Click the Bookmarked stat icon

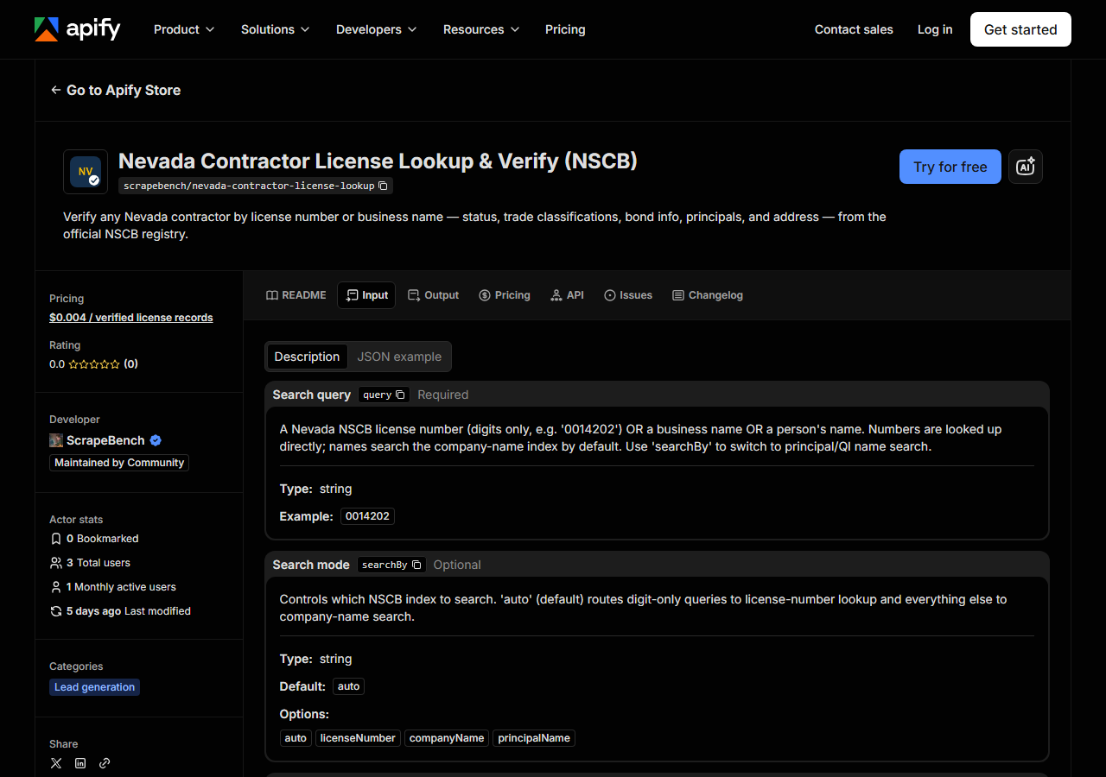(56, 539)
